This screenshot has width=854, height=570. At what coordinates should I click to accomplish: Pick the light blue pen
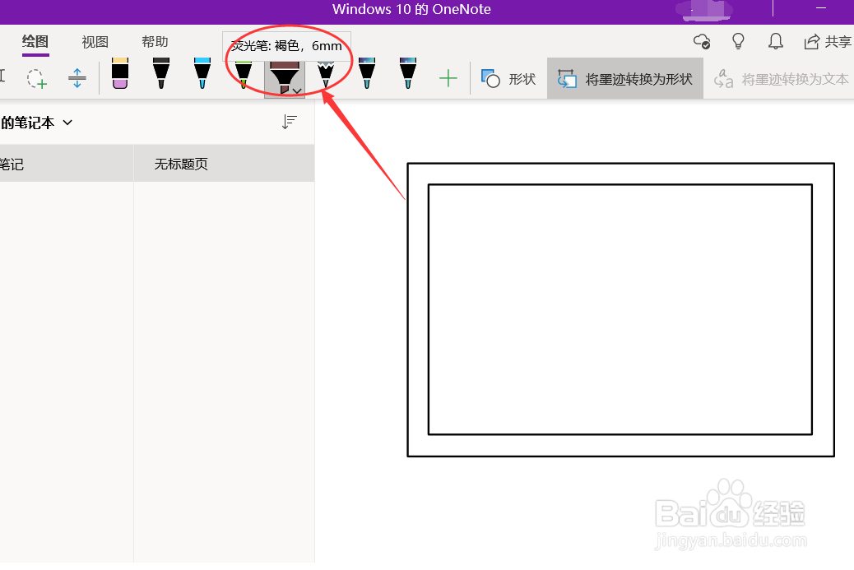202,73
